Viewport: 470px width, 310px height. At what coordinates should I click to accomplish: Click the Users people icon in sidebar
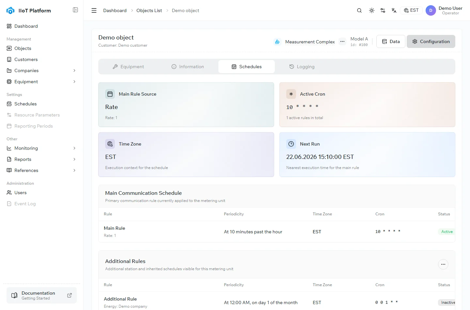pos(9,193)
